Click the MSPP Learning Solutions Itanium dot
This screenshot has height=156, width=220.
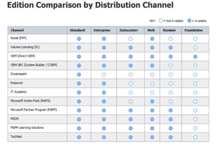171,128
